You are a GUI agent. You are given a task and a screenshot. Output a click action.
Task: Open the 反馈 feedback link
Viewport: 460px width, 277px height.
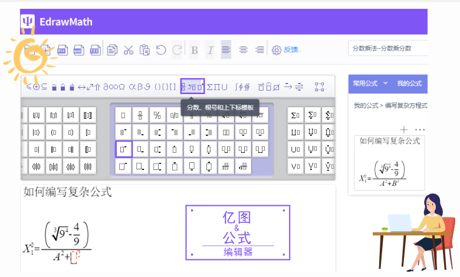tap(293, 50)
